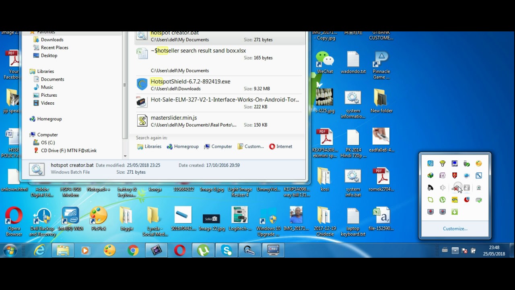Image resolution: width=515 pixels, height=290 pixels.
Task: Select Computer in navigation pane
Action: coord(47,135)
